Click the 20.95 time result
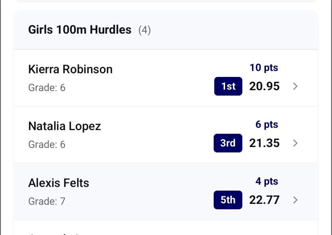This screenshot has height=235, width=332. 264,86
